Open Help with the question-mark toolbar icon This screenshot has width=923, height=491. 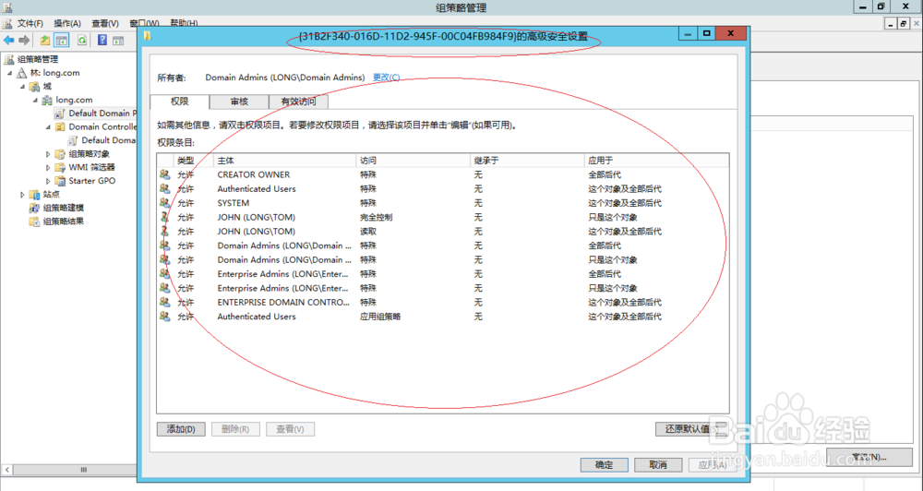pos(102,41)
